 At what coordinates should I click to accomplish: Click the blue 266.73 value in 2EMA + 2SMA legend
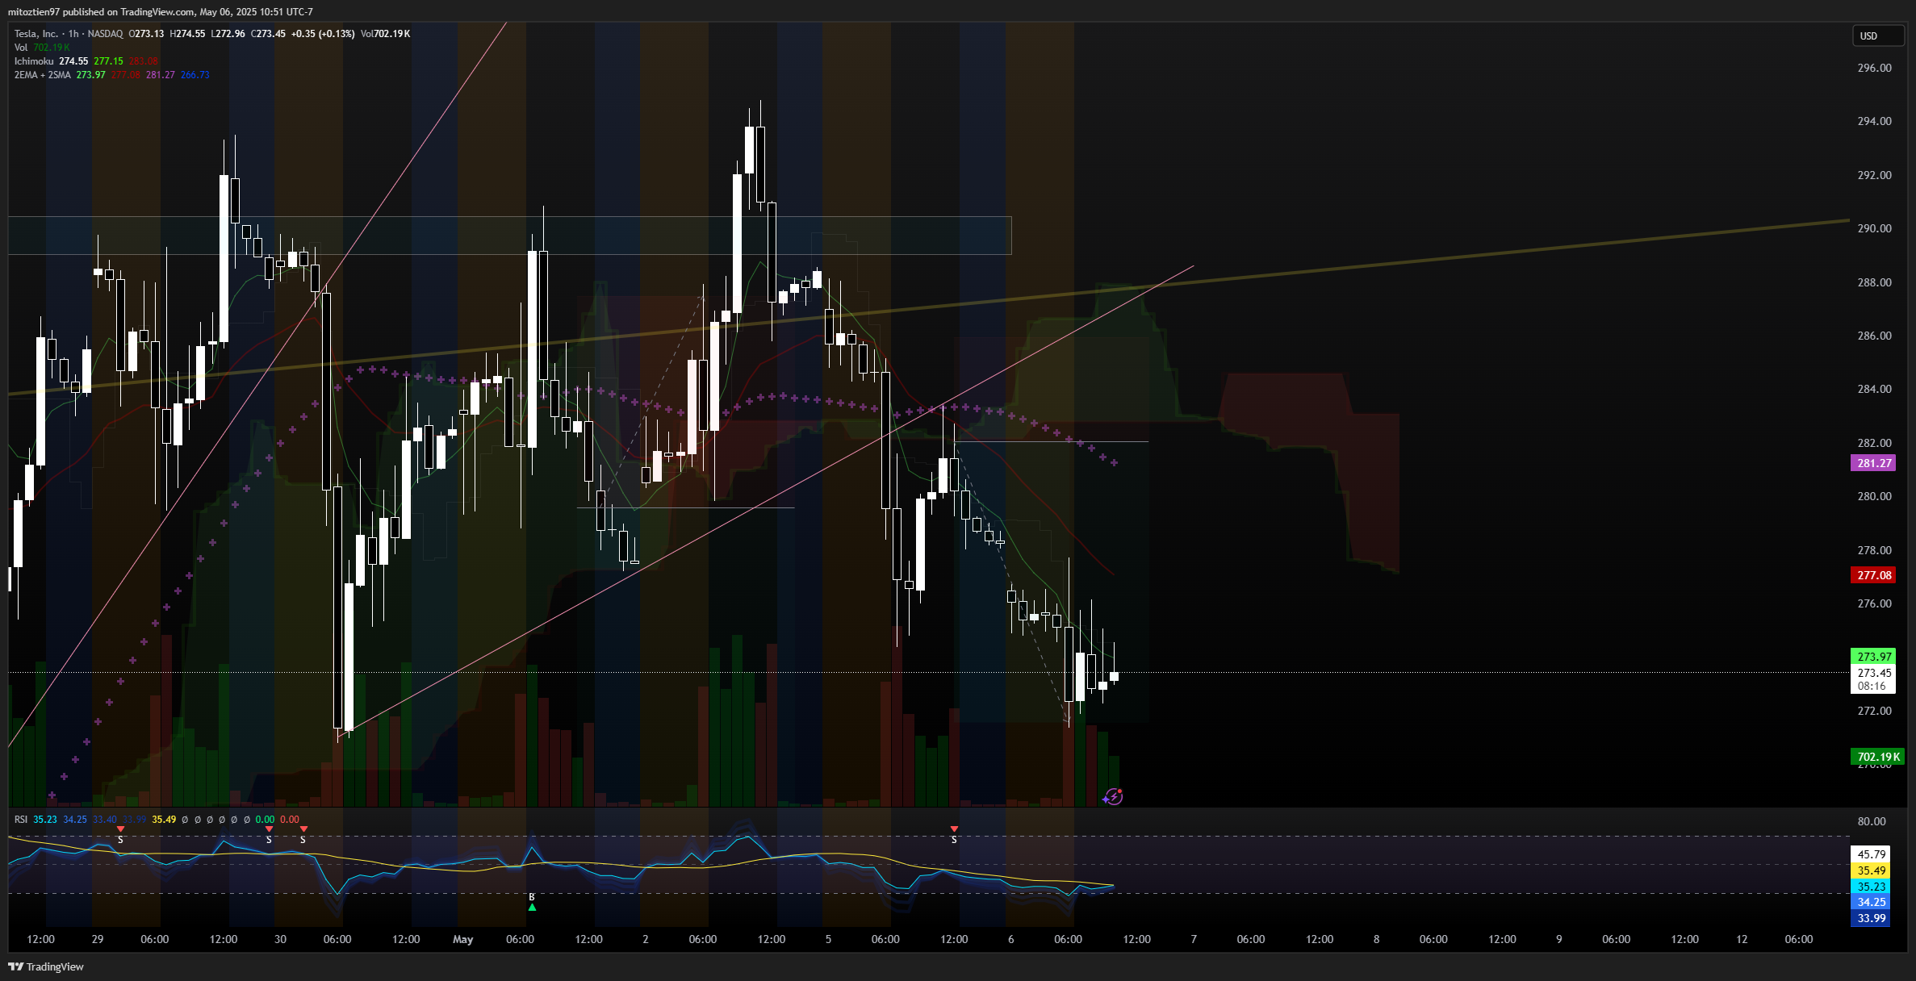(x=195, y=75)
